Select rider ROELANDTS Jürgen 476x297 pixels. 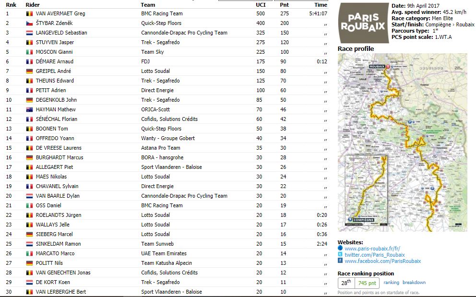59,215
